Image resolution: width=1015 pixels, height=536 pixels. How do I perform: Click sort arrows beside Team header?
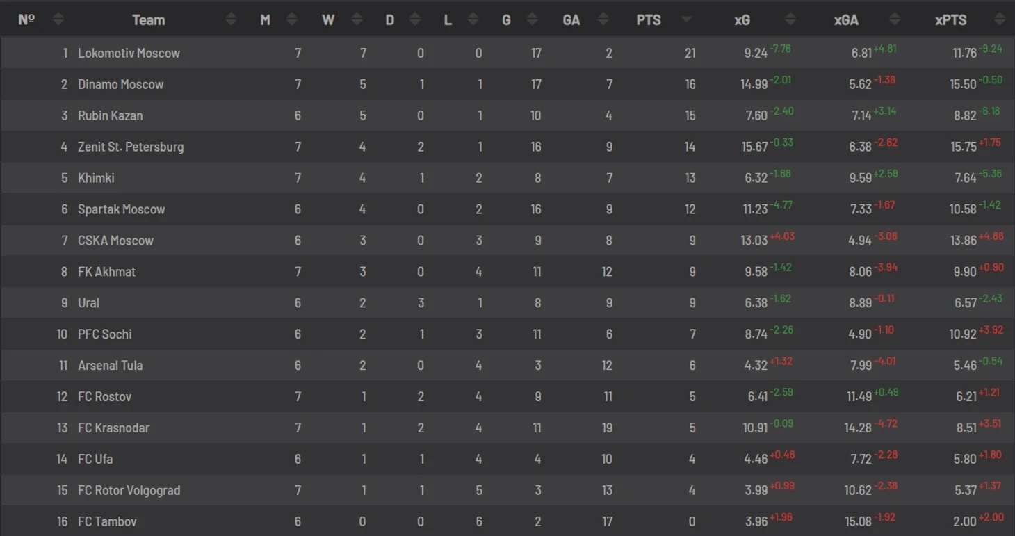point(232,19)
